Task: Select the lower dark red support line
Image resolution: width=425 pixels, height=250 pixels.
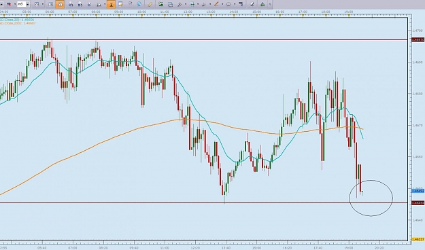Action: [203, 202]
